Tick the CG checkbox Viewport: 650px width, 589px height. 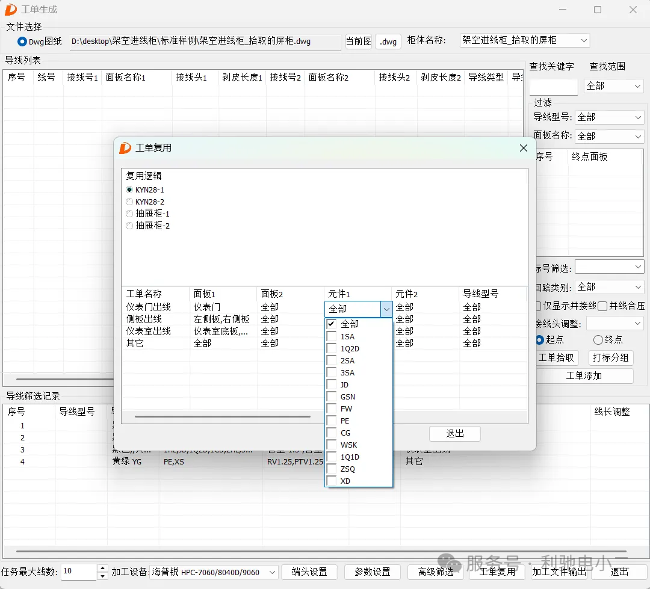(x=331, y=433)
